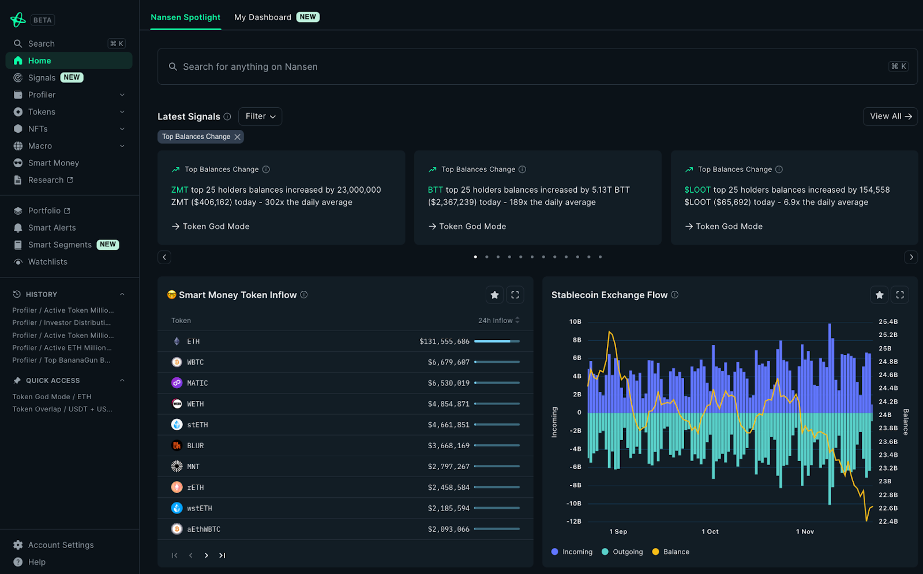
Task: Open Profiler / Investor Distributi... history entry
Action: pyautogui.click(x=62, y=322)
